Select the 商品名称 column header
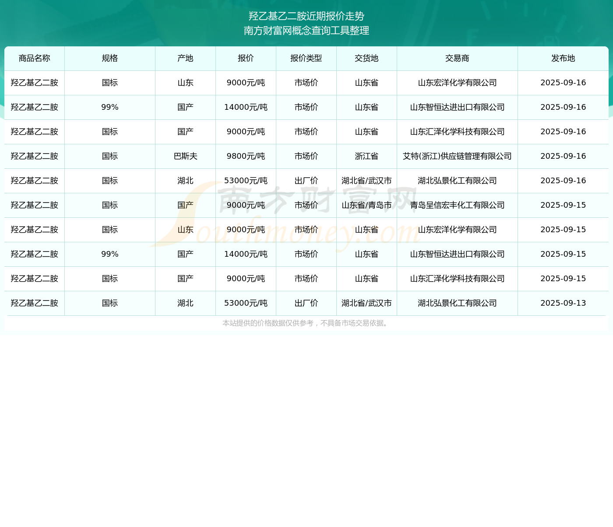Viewport: 613px width, 527px height. pyautogui.click(x=35, y=58)
